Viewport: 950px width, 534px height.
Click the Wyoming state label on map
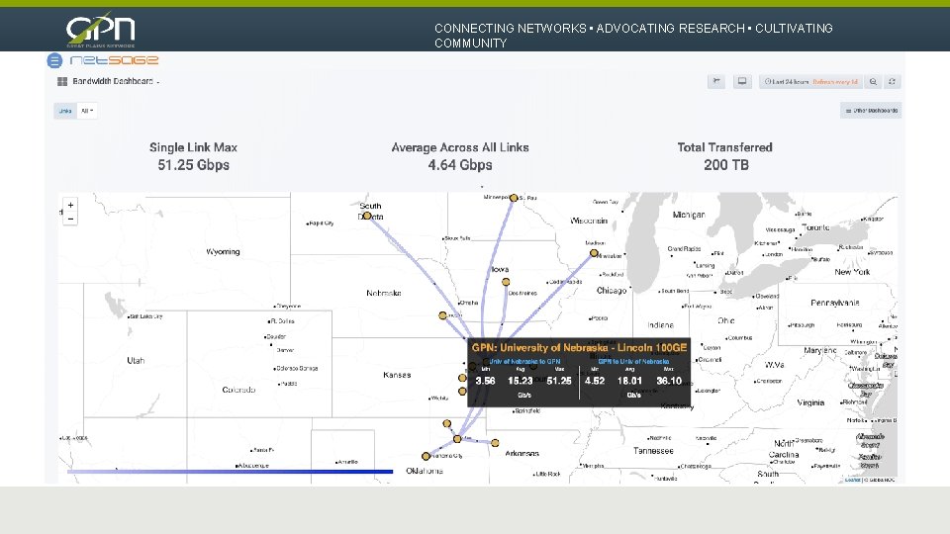(x=223, y=252)
